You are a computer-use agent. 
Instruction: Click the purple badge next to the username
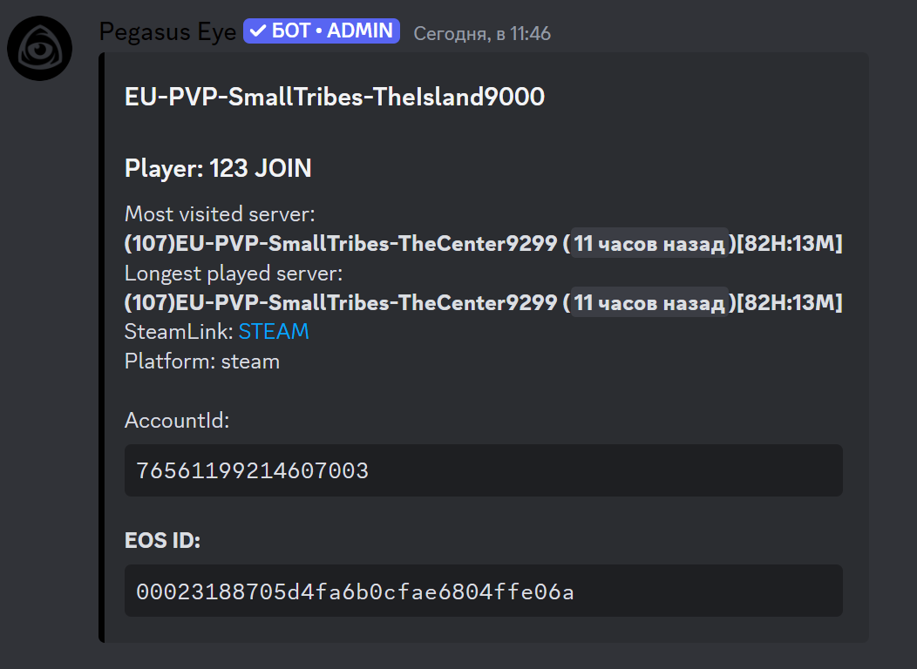tap(321, 30)
